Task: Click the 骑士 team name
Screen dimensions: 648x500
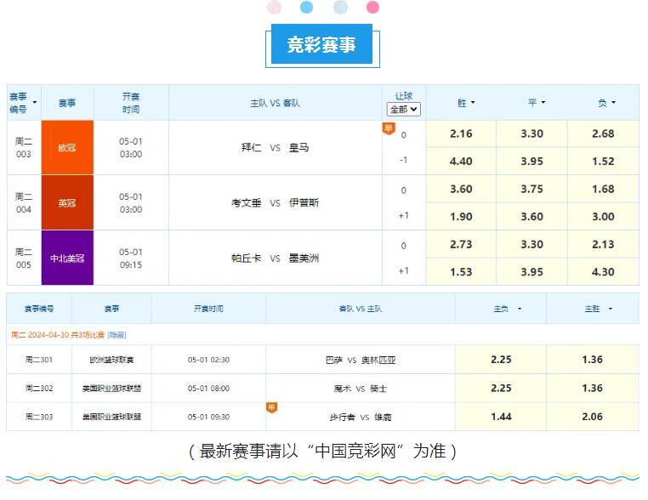Action: [378, 389]
